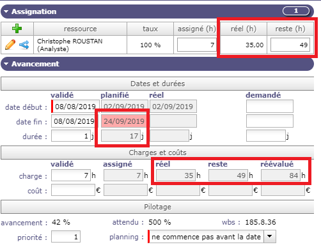Open the planning mode dropdown arrow
321x247 pixels.
click(x=270, y=236)
